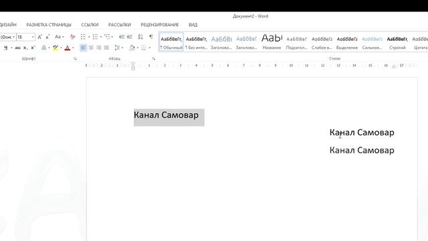Apply the Без интервала style
Screen dimensions: 428x241
[196, 42]
